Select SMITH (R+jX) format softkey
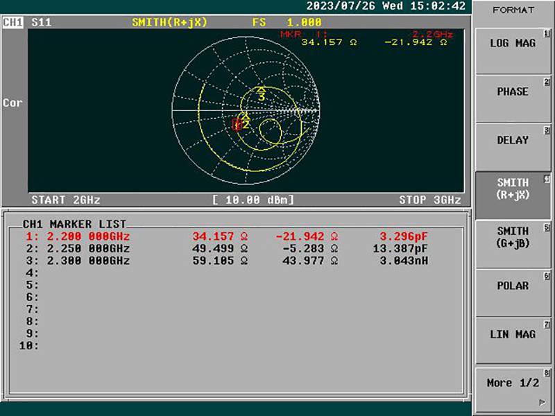 click(x=513, y=196)
